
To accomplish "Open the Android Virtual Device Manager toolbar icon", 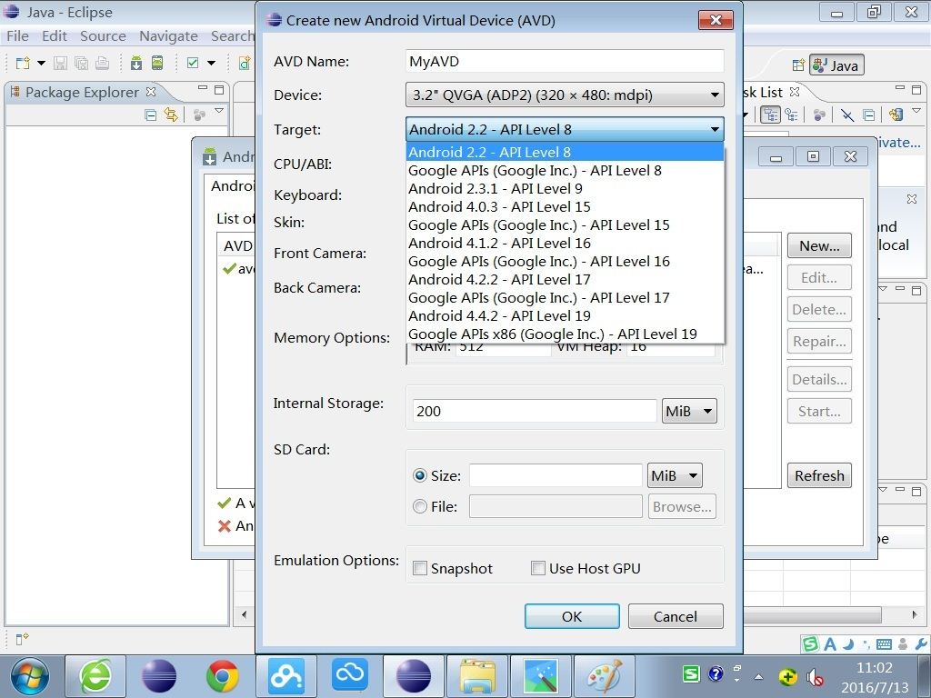I will [157, 63].
